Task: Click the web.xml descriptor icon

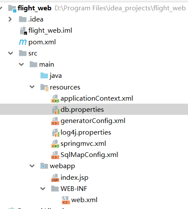Action: click(66, 200)
